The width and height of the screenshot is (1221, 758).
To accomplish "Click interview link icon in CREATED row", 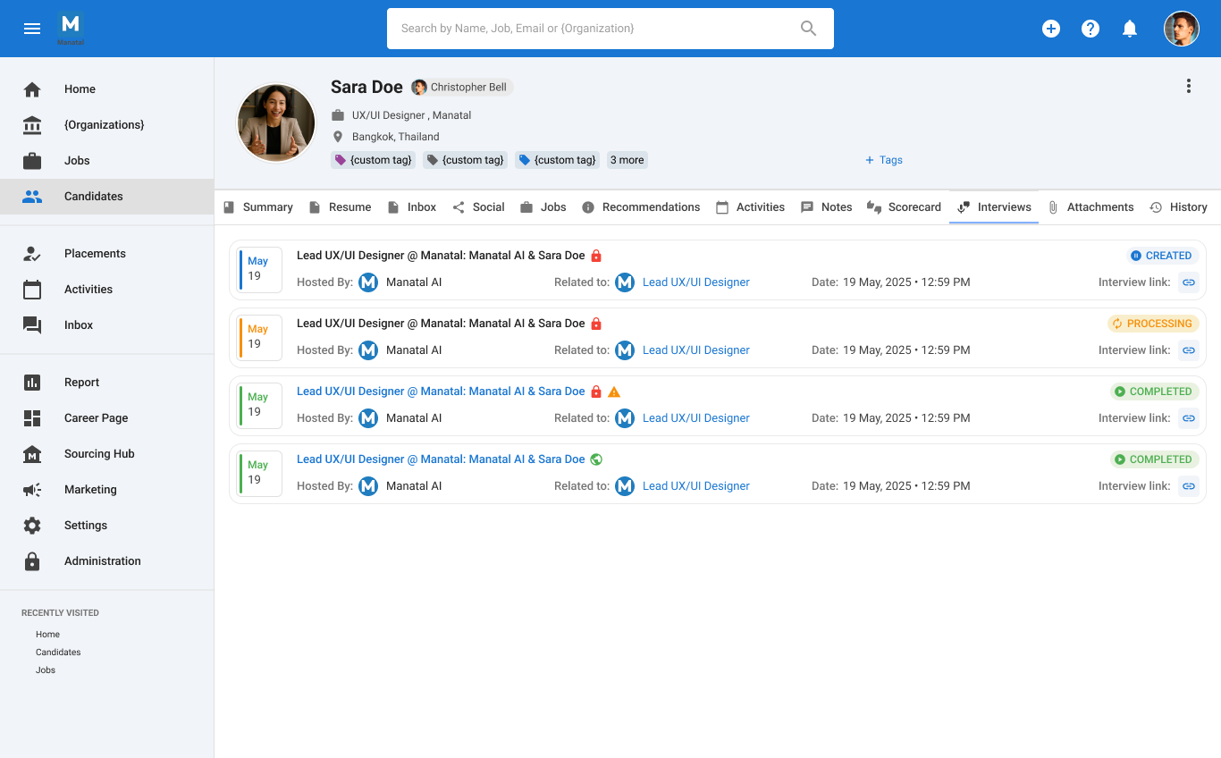I will tap(1189, 282).
